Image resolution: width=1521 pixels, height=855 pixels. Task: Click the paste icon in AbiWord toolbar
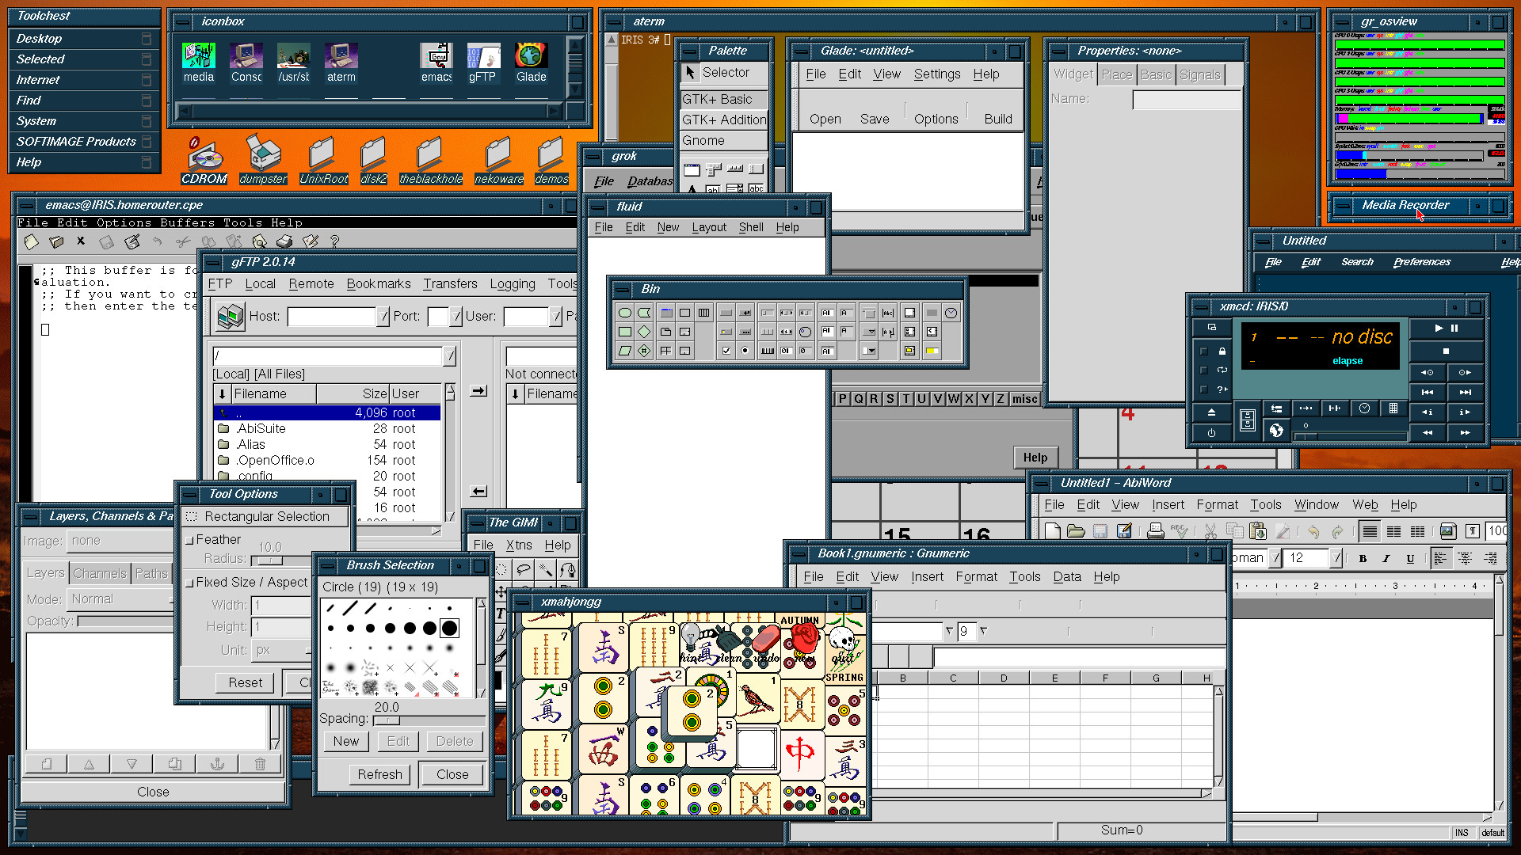point(1259,531)
